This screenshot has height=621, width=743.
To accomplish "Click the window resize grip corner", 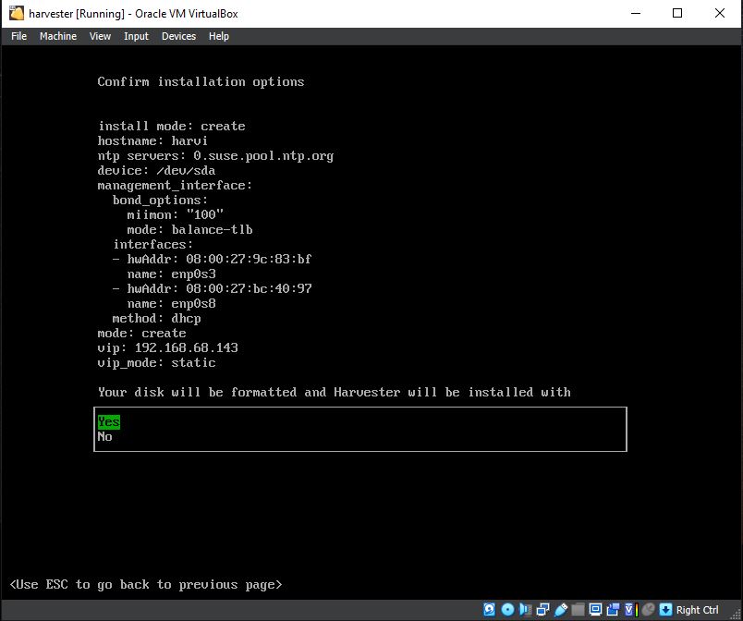I will click(737, 615).
